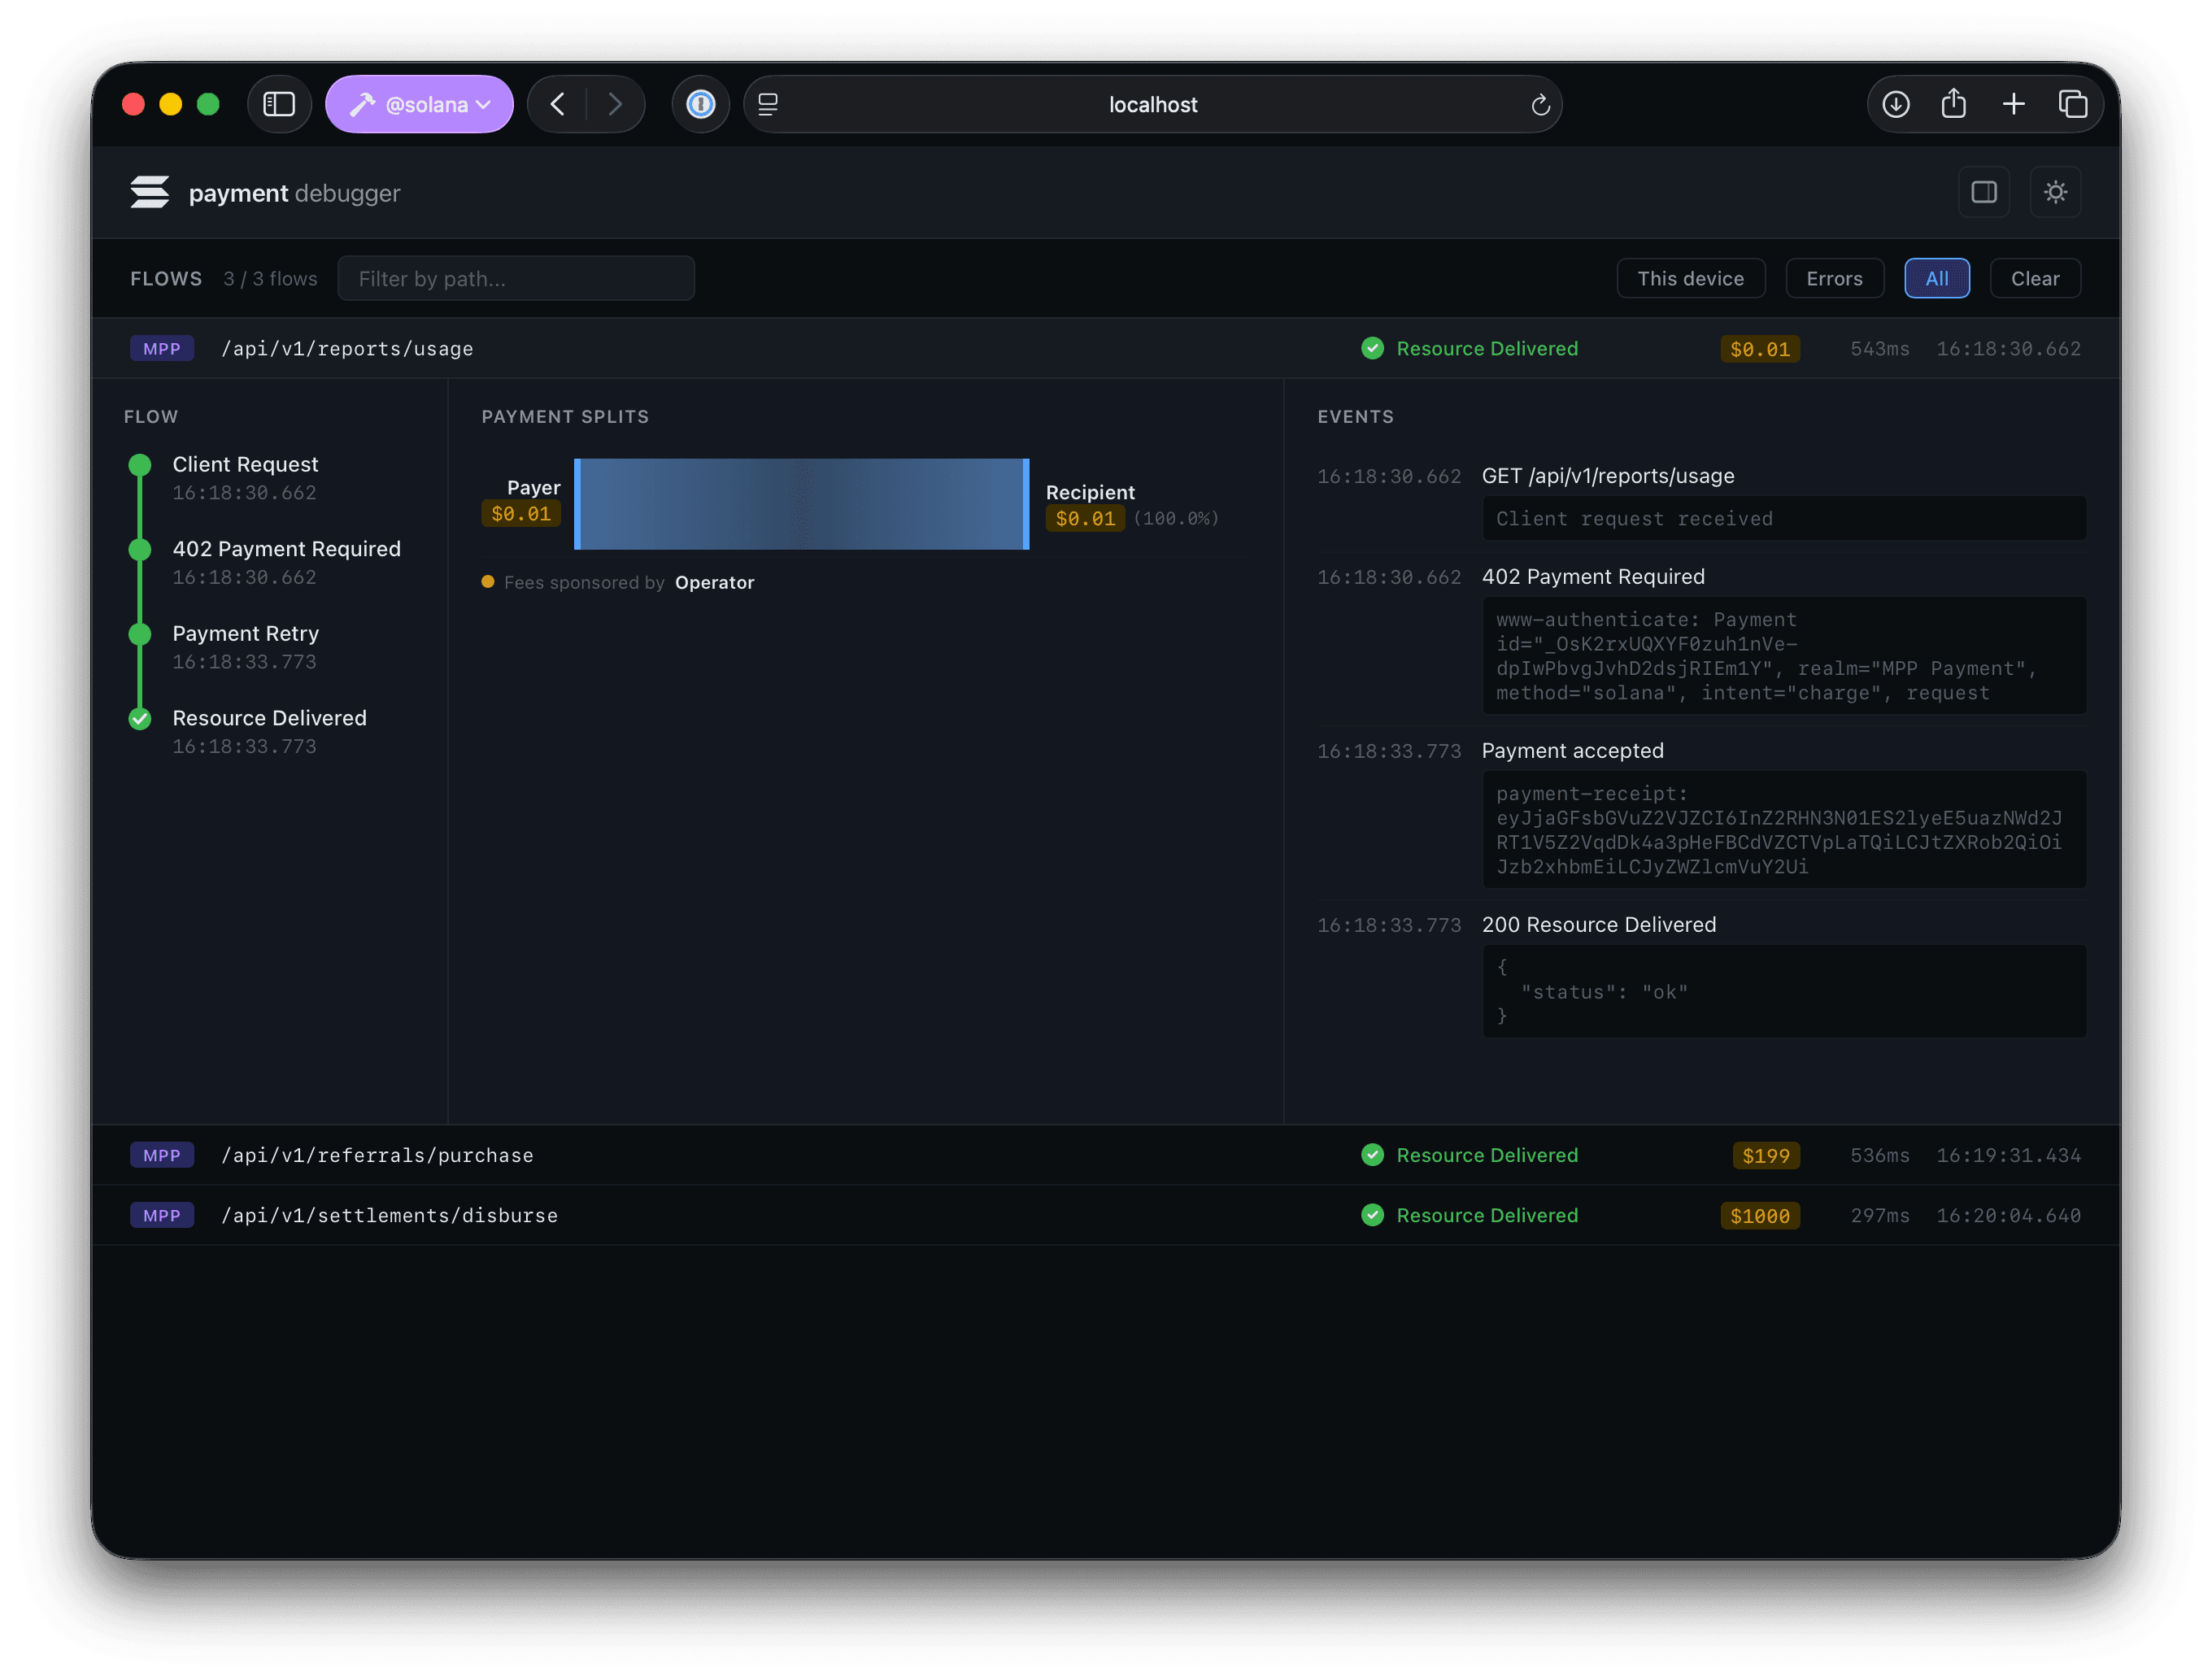Screen dimensions: 2212x1680
Task: Click the 543ms duration value
Action: point(1880,349)
